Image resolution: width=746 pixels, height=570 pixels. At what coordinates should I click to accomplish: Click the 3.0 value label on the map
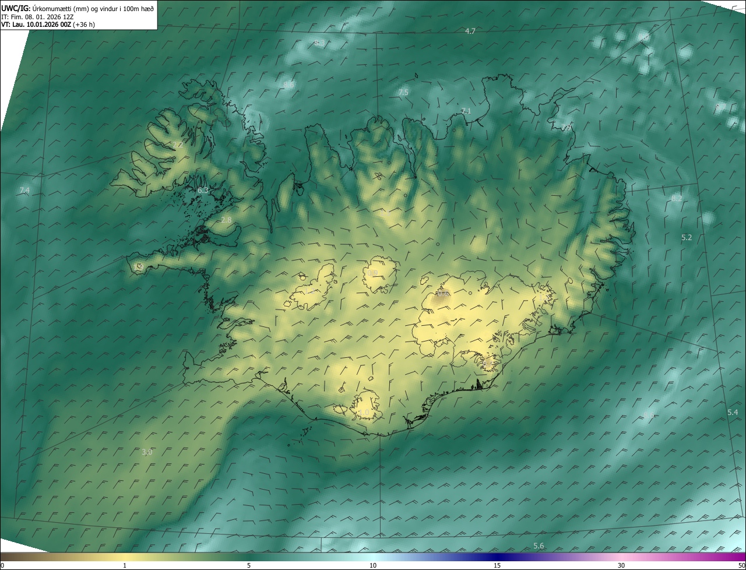(147, 452)
